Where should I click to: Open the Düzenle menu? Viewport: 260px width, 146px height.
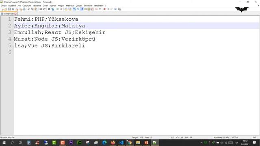click(12, 6)
